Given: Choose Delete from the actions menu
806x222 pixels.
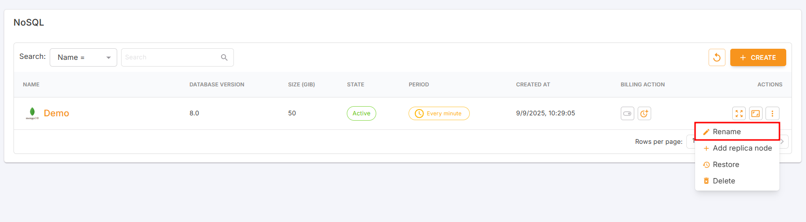Looking at the screenshot, I should [x=724, y=181].
